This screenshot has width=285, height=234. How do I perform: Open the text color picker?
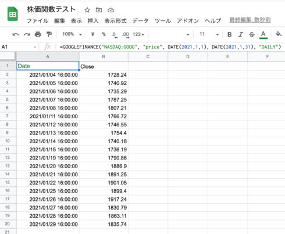tap(263, 35)
